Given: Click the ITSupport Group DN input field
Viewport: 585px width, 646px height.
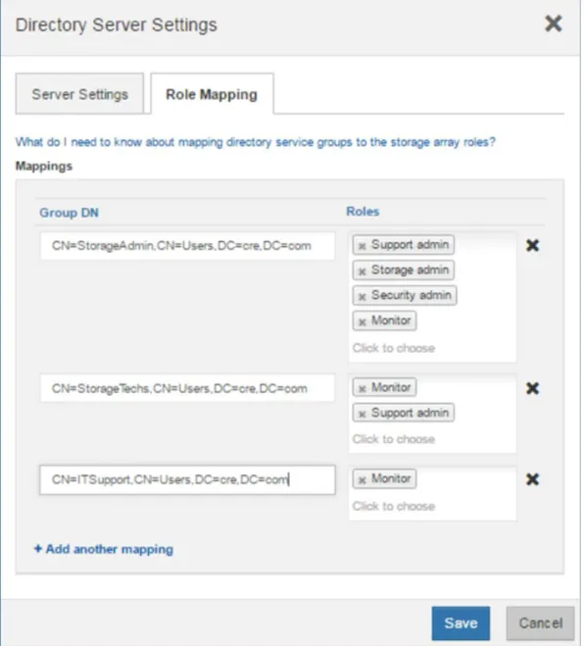Looking at the screenshot, I should point(187,479).
